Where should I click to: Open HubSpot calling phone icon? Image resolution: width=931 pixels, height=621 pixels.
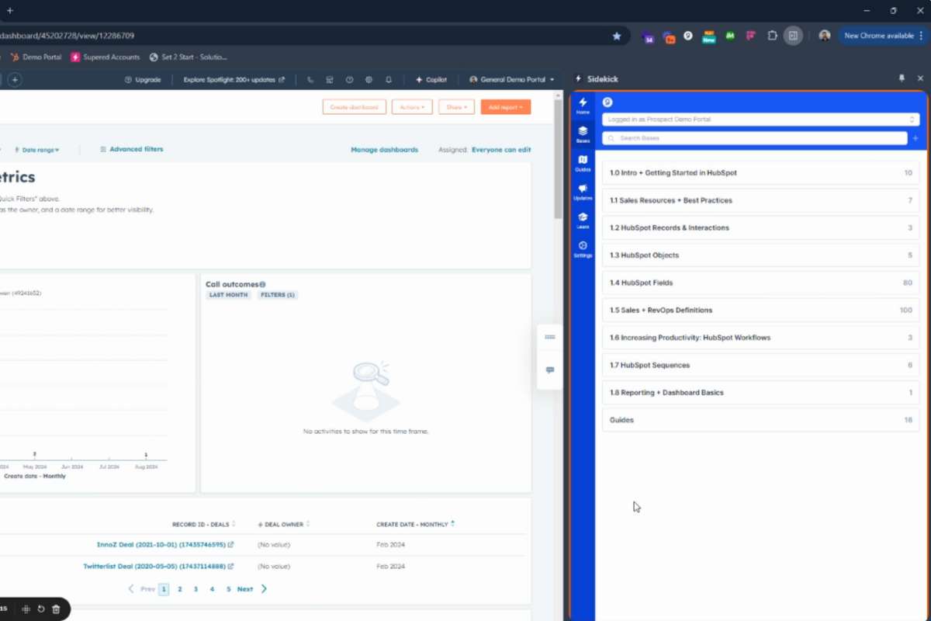coord(310,79)
